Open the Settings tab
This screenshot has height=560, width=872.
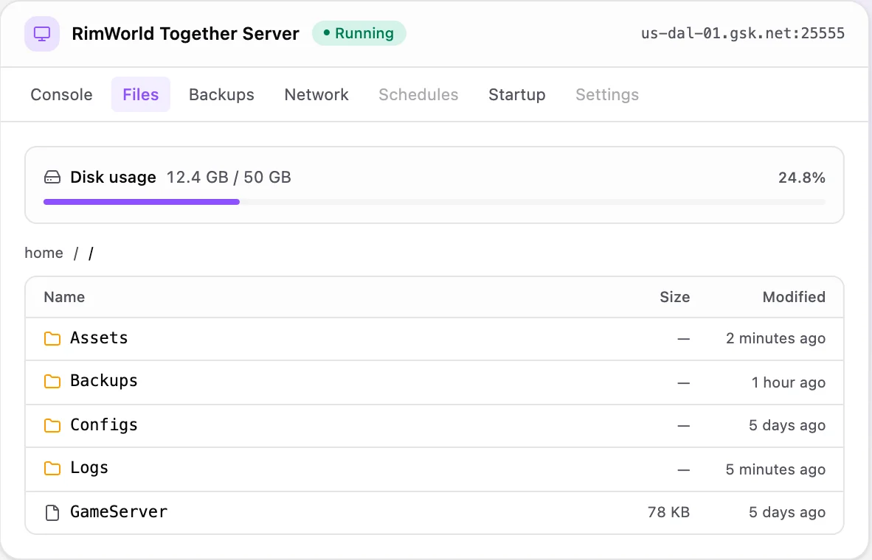tap(606, 94)
